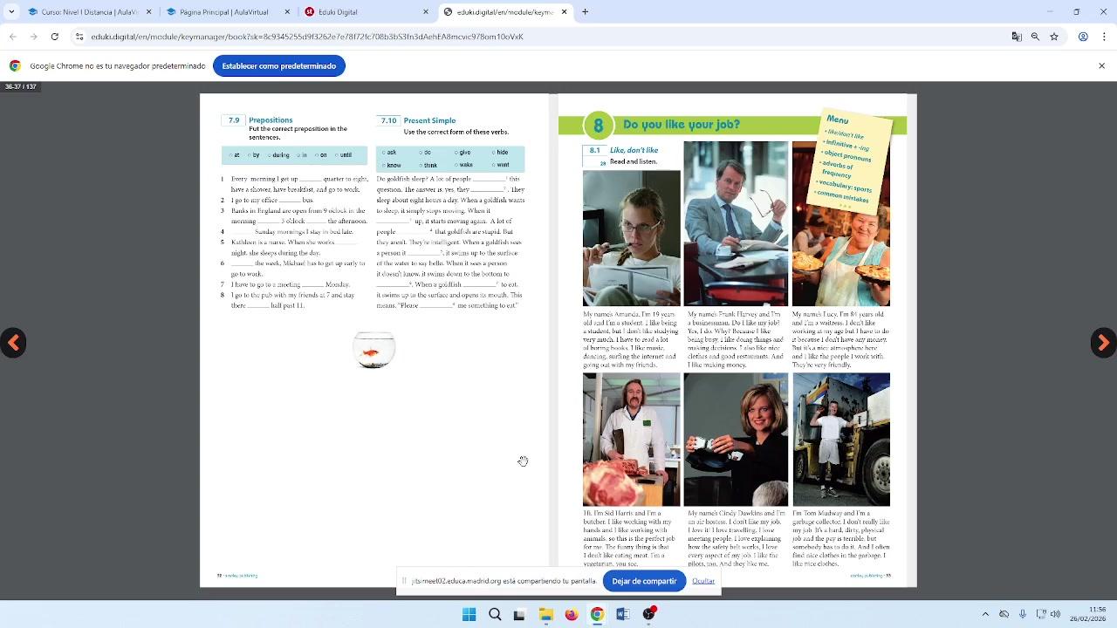Open the network status tray icon
The height and width of the screenshot is (628, 1117).
click(x=1040, y=614)
